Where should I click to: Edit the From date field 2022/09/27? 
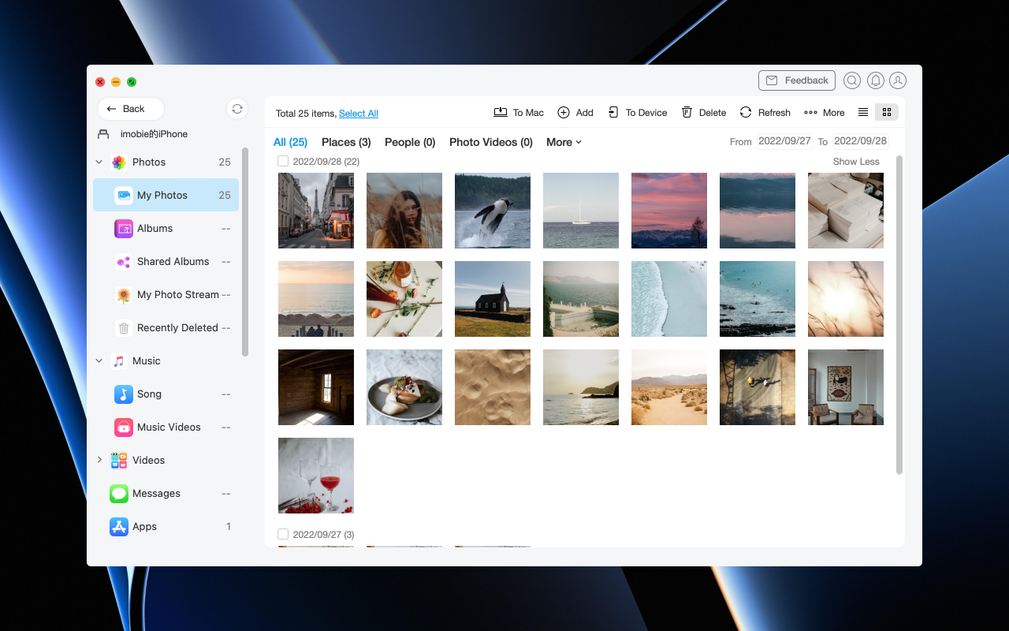pyautogui.click(x=784, y=141)
